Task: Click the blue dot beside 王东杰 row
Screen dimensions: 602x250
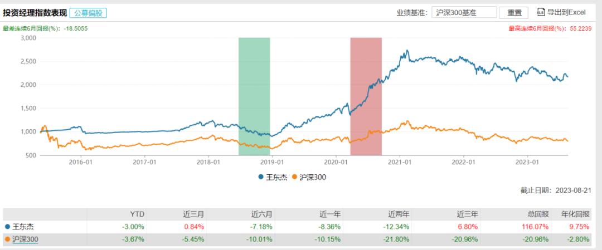Action: 7,227
